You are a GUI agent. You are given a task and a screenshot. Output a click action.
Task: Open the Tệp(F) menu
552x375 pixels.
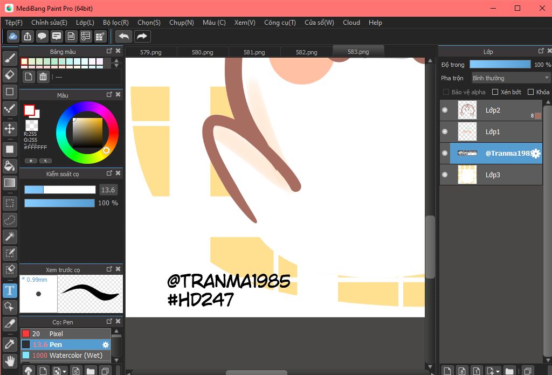click(13, 23)
